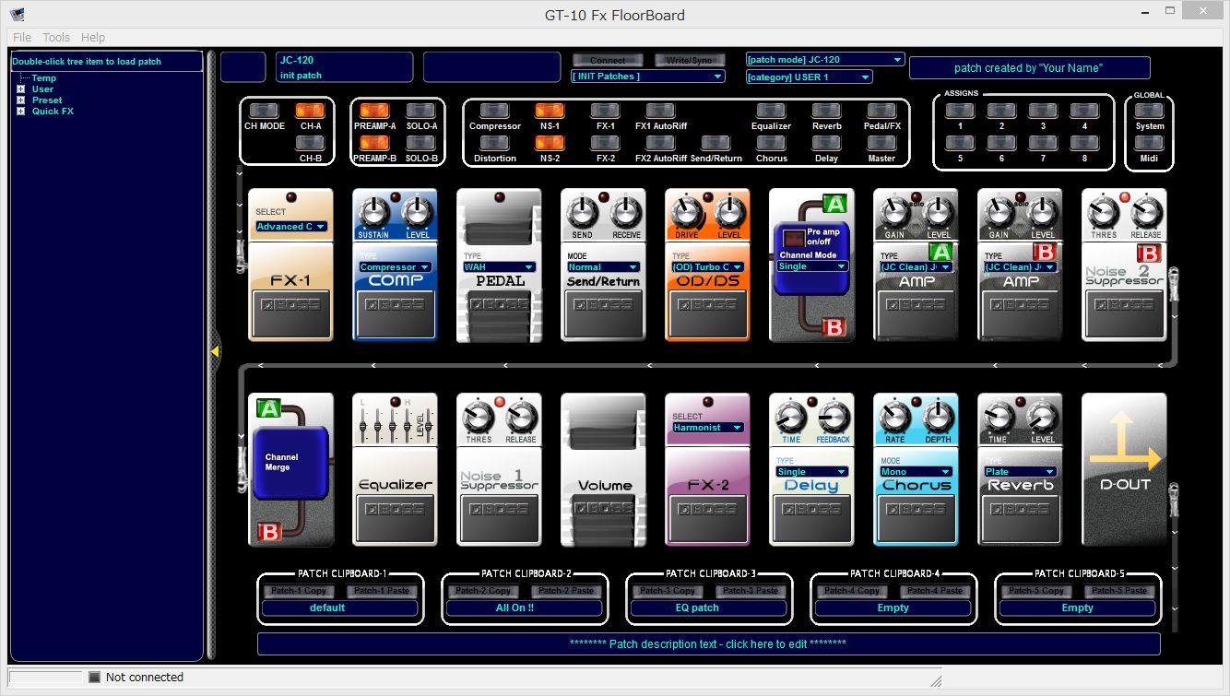Screen dimensions: 1230x696
Task: Click the FX-2 pedal footswitch
Action: point(707,518)
